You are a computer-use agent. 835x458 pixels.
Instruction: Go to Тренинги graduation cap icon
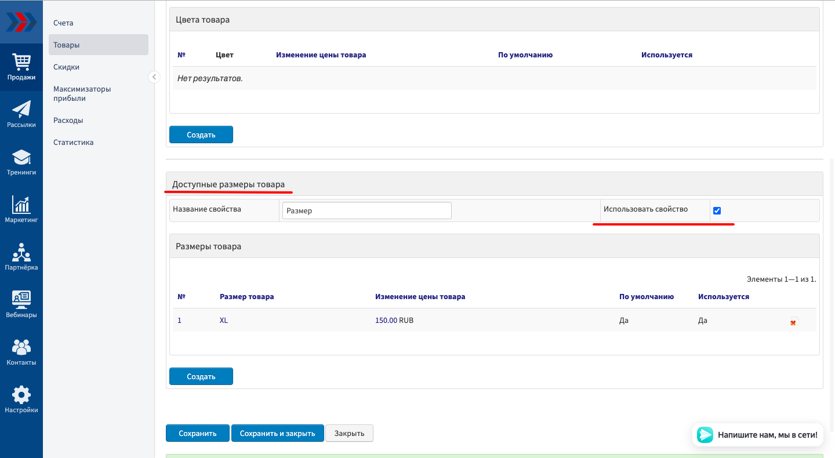[21, 157]
